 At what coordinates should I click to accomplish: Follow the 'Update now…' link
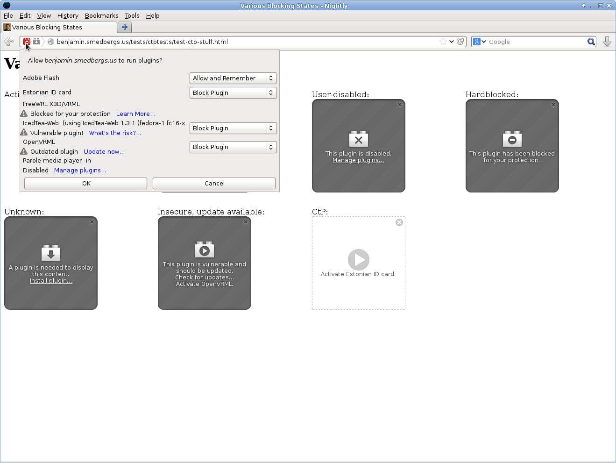(104, 151)
